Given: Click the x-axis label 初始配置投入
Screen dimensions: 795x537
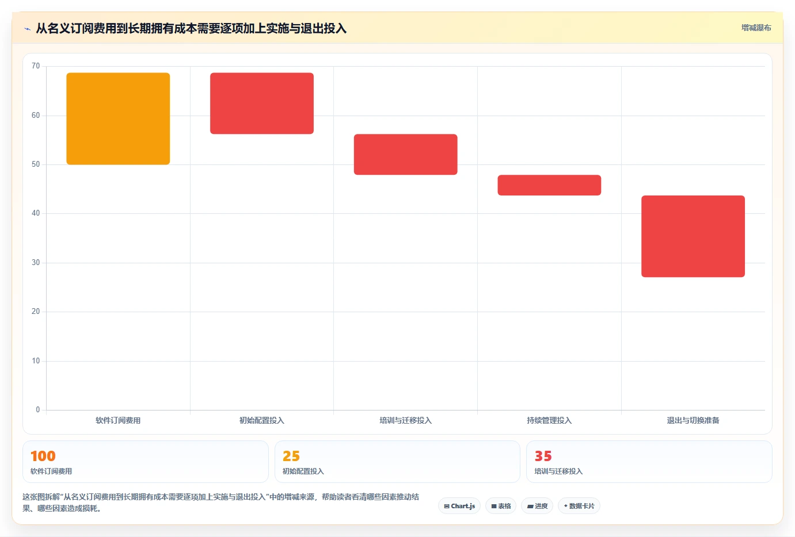Looking at the screenshot, I should pos(262,420).
